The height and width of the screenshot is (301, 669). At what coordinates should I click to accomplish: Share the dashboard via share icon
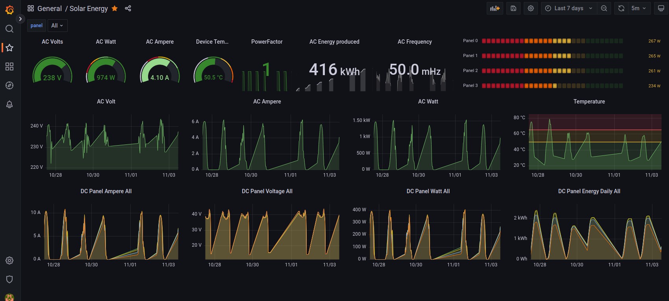(128, 8)
